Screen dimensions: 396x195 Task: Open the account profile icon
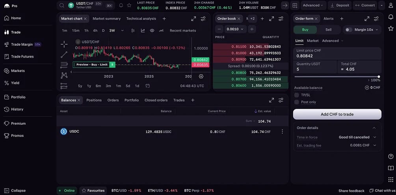point(391,5)
